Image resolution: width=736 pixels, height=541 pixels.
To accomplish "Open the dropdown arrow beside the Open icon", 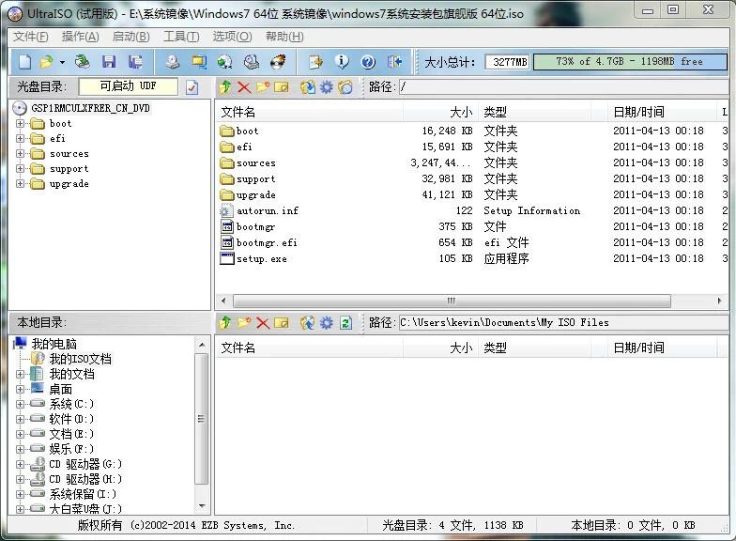I will (62, 62).
